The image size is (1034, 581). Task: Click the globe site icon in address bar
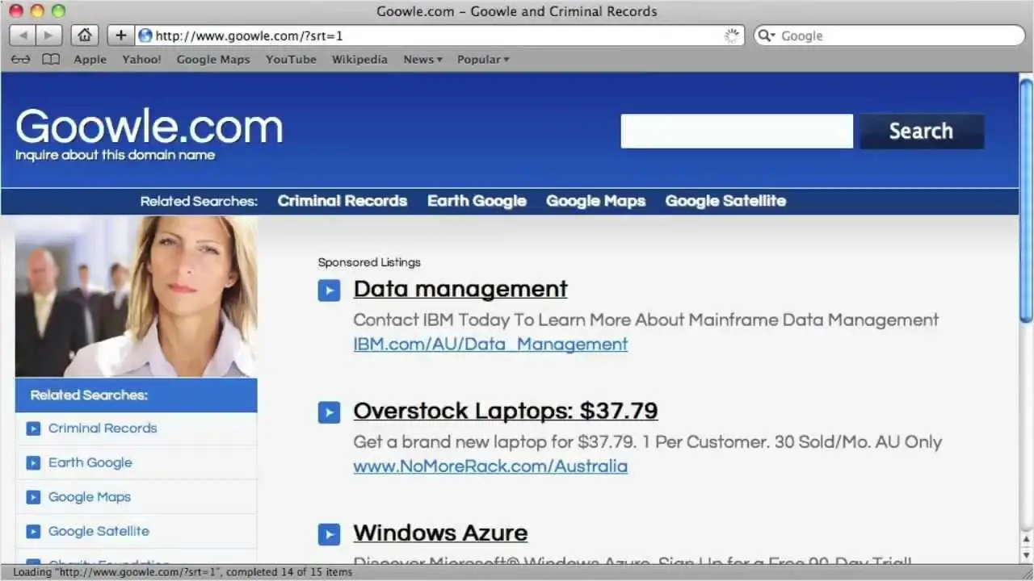pyautogui.click(x=145, y=36)
